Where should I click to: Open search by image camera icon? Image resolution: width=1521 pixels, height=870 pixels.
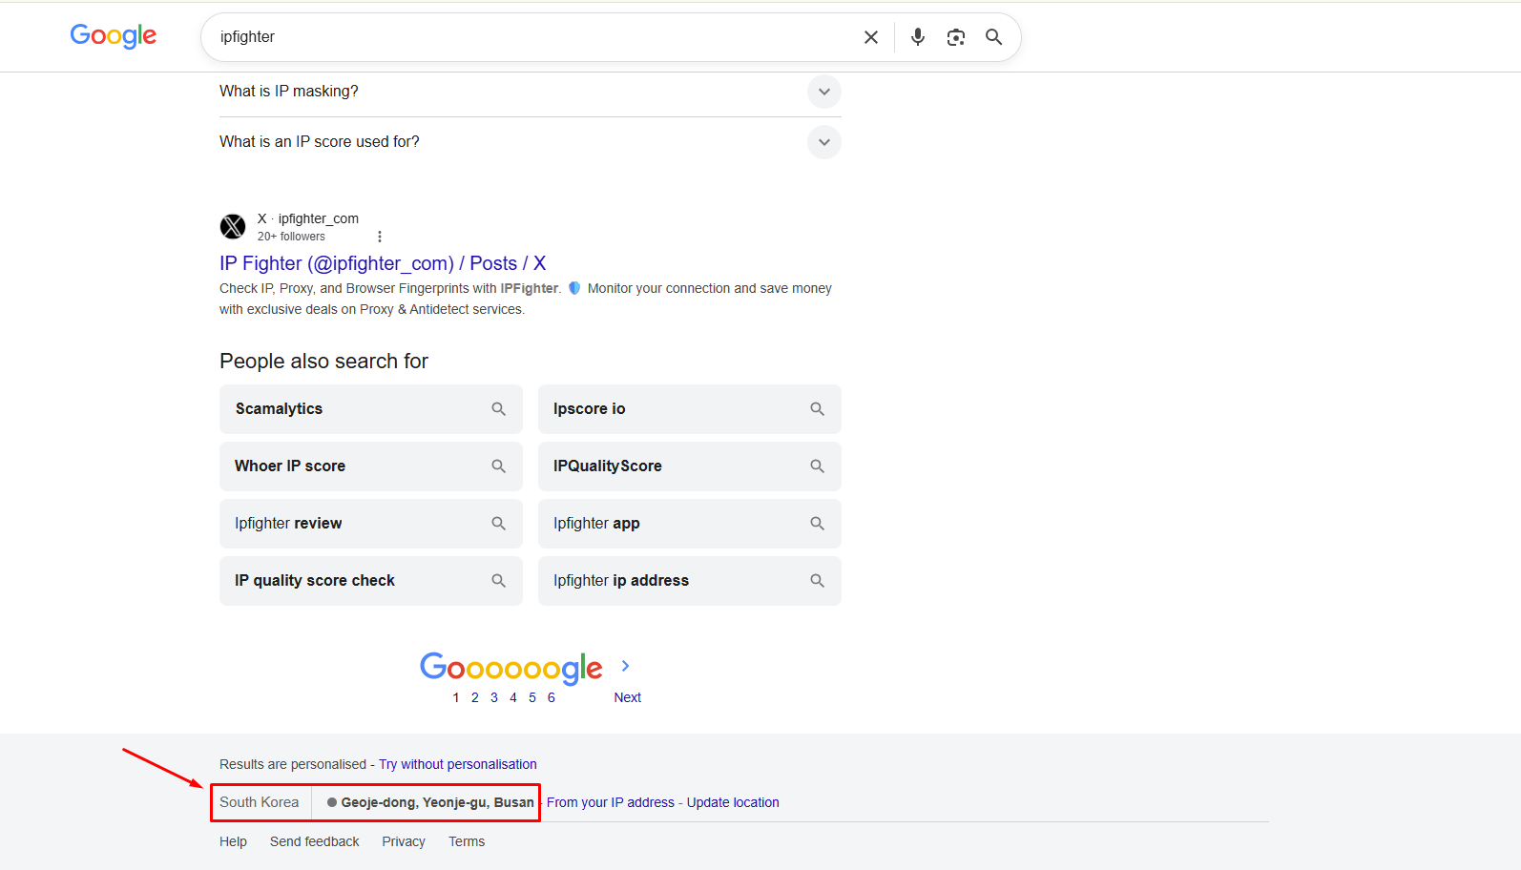pos(956,37)
